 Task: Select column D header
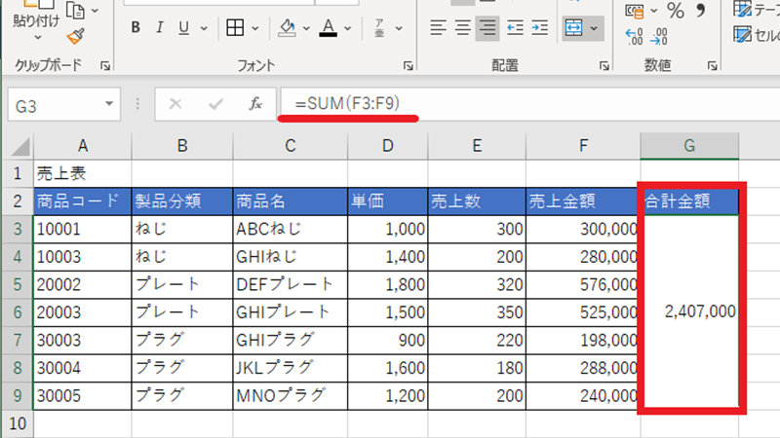coord(387,146)
